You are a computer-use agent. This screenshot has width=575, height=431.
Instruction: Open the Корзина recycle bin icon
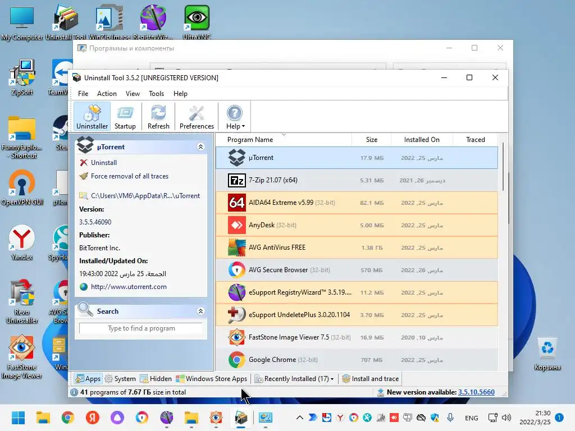547,354
